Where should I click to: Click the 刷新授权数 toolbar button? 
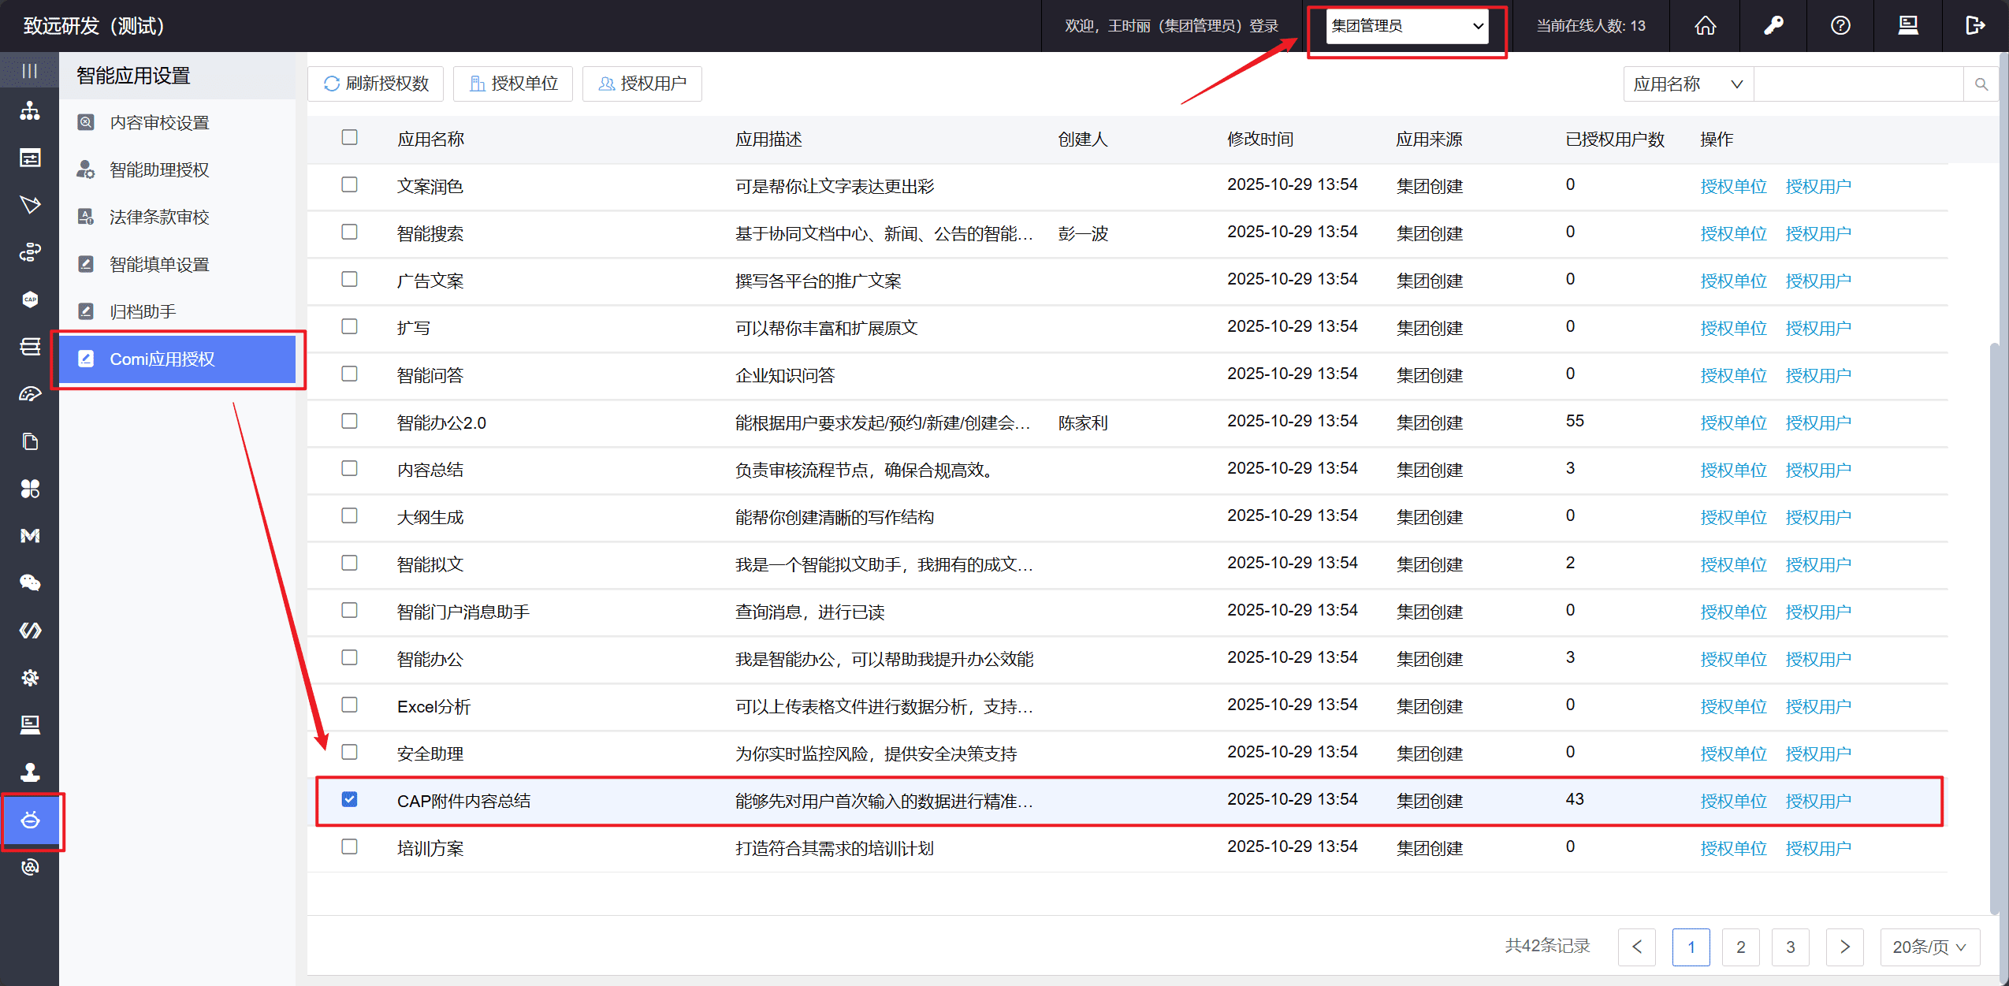(376, 84)
